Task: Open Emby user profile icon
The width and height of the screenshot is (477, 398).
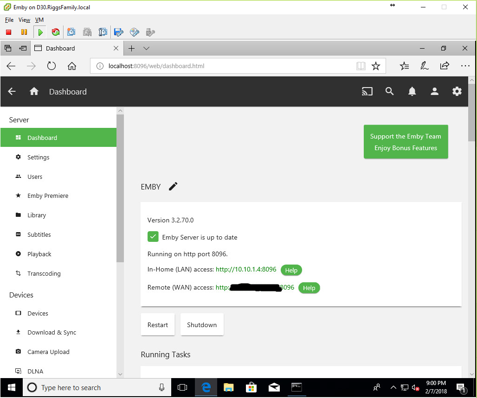Action: pos(435,91)
